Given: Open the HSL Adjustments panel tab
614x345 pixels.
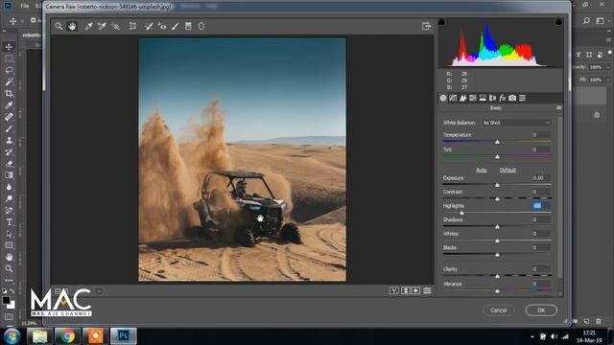Looking at the screenshot, I should coord(473,98).
